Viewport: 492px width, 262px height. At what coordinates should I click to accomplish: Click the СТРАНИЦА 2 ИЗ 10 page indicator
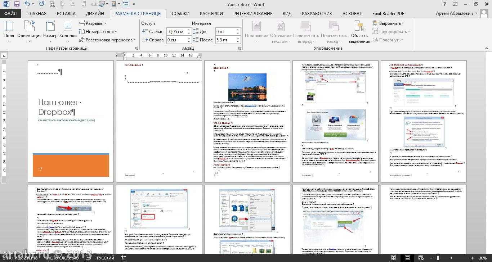pos(20,258)
